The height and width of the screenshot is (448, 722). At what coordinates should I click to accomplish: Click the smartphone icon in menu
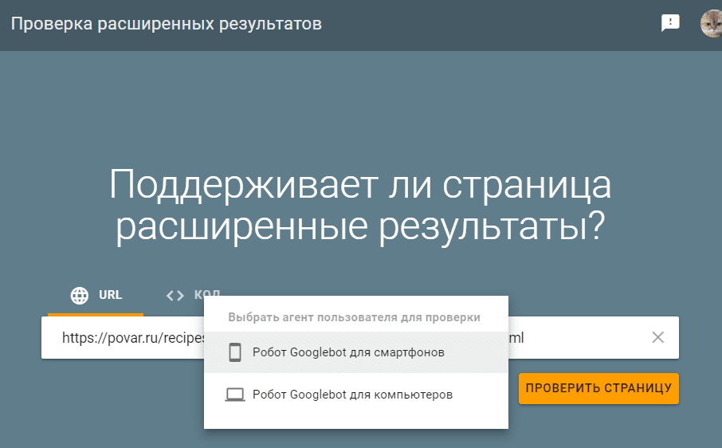pyautogui.click(x=235, y=352)
